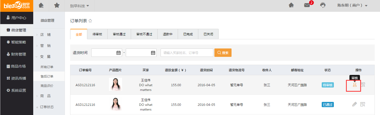The height and width of the screenshot is (115, 380).
Task: Open 资讯传播 in the sidebar
Action: point(17,78)
